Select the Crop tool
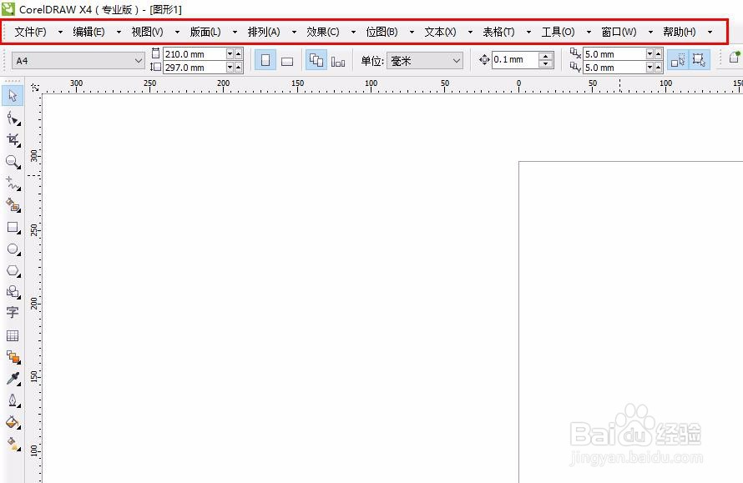The image size is (743, 483). tap(13, 139)
